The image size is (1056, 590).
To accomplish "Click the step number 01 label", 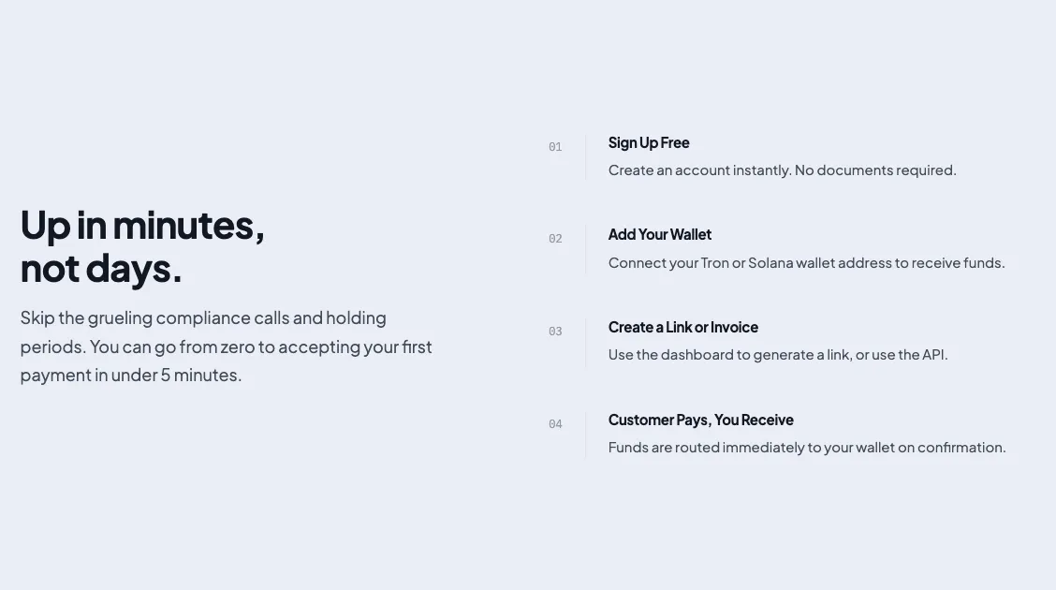I will pyautogui.click(x=555, y=147).
